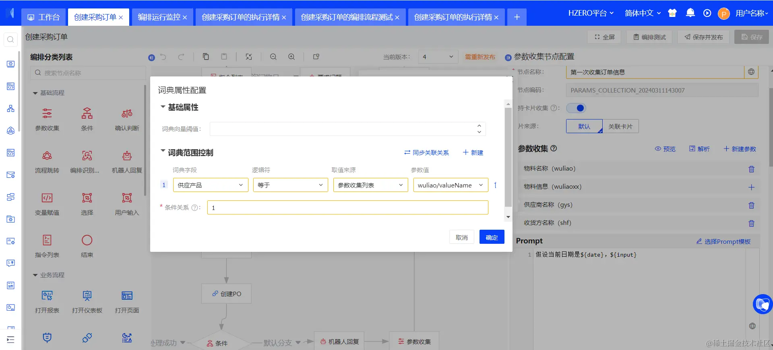Collapse the 词典范围控制 section
Image resolution: width=773 pixels, height=350 pixels.
(163, 152)
